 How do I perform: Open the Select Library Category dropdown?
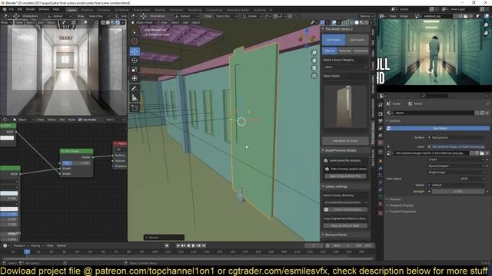click(x=345, y=67)
